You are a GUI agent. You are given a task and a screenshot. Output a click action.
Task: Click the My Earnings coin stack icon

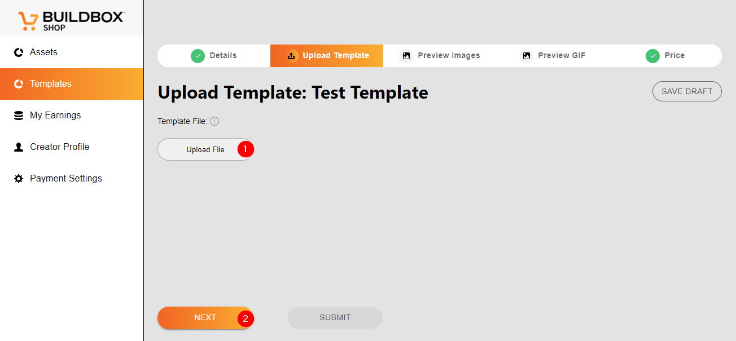[19, 116]
